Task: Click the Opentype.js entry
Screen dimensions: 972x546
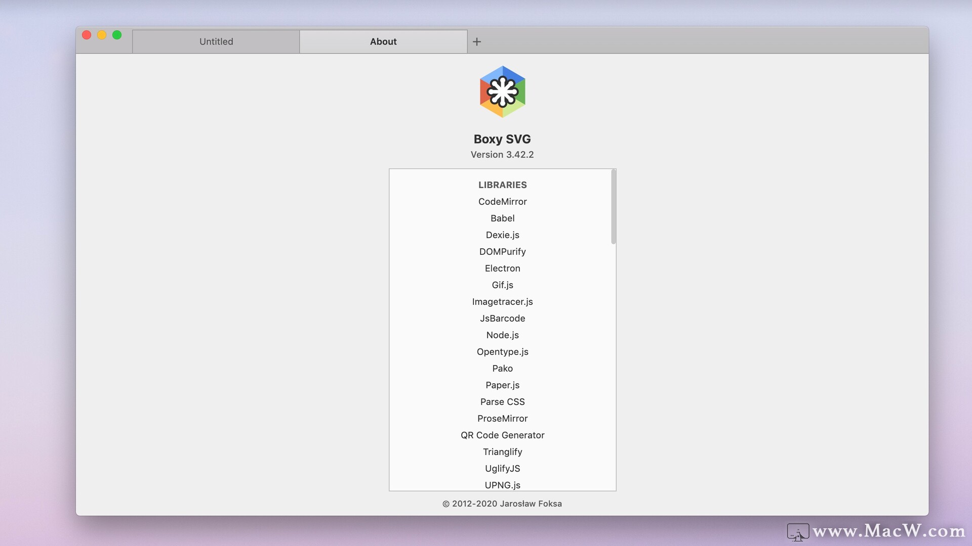Action: pos(503,352)
